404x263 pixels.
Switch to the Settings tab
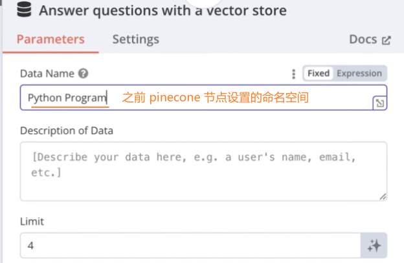(x=136, y=39)
